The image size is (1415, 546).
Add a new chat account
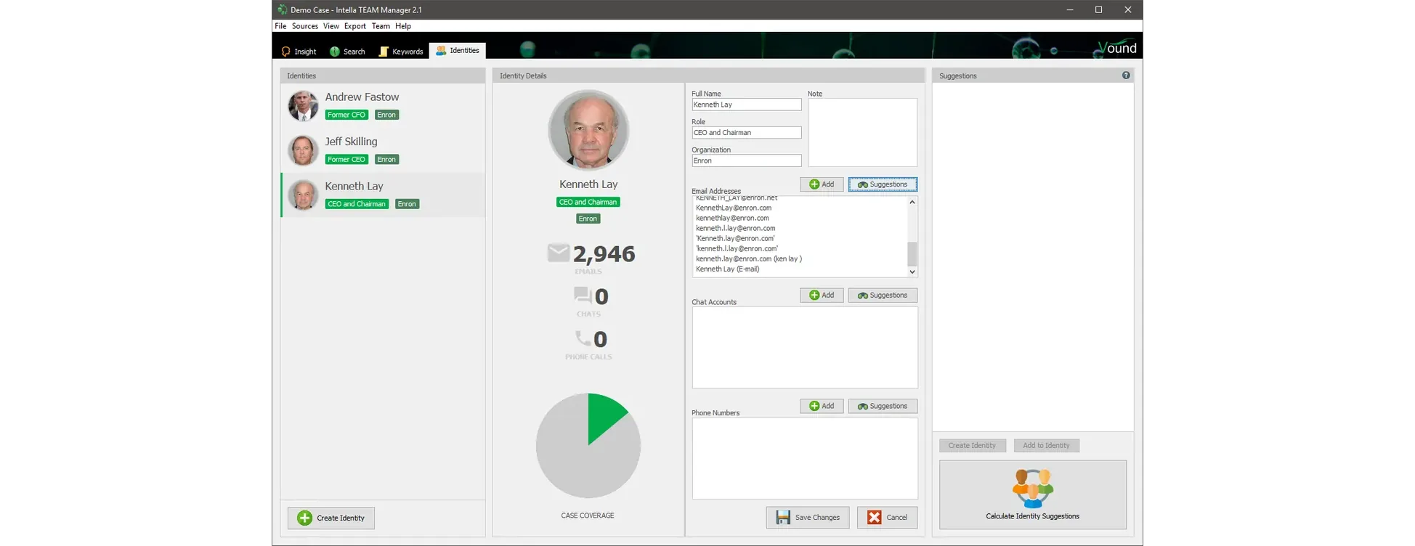(x=822, y=296)
